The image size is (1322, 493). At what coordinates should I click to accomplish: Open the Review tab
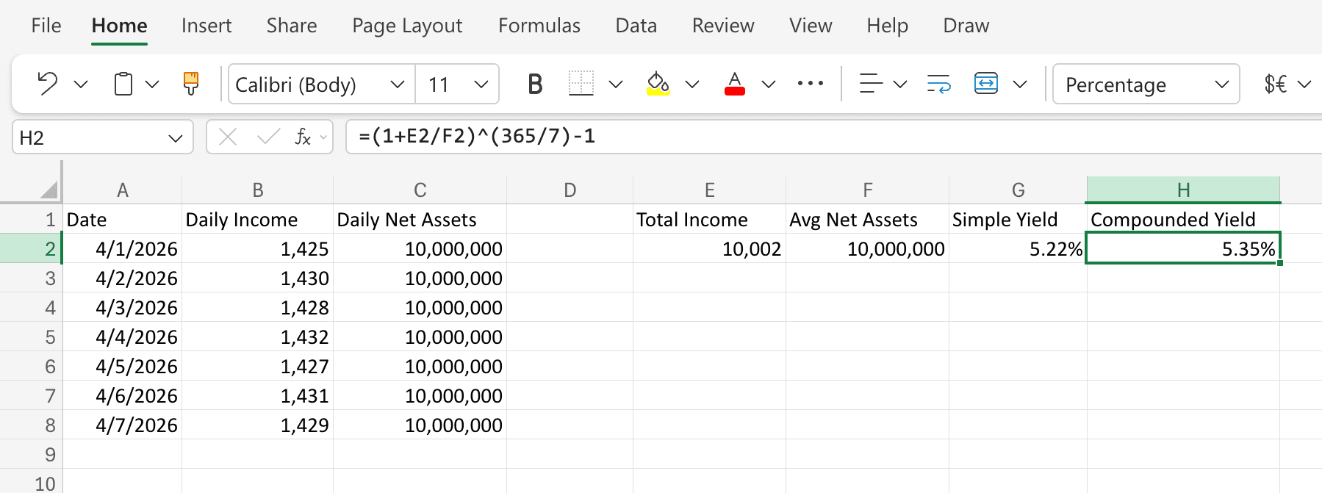click(x=723, y=26)
